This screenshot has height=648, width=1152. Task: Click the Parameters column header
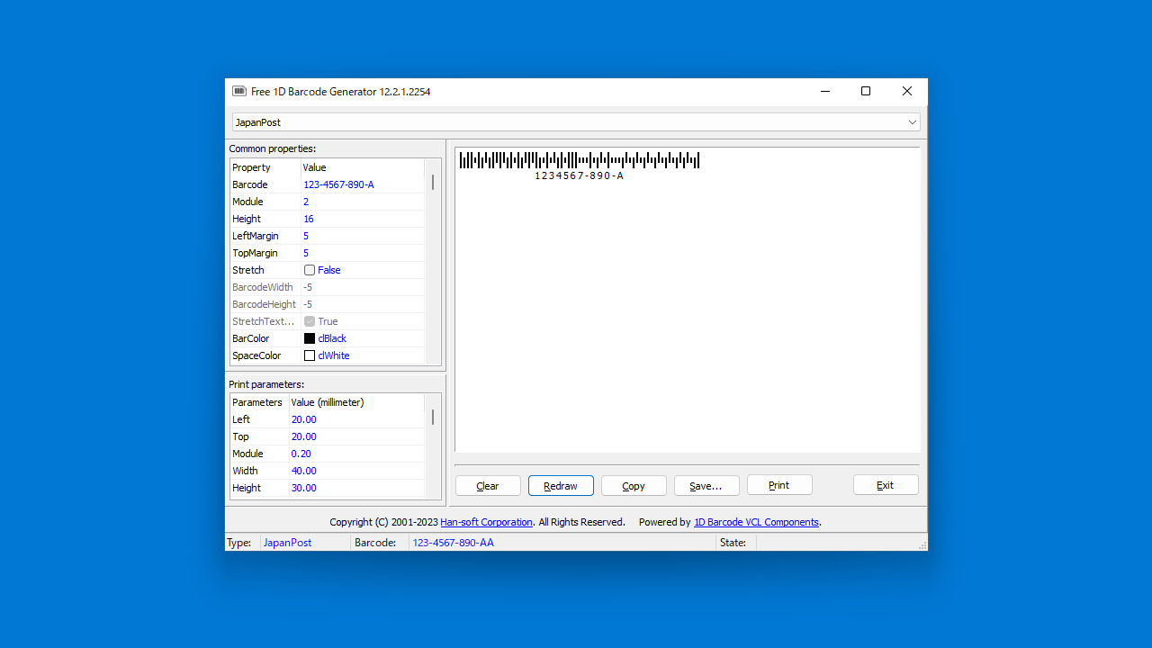pyautogui.click(x=259, y=402)
